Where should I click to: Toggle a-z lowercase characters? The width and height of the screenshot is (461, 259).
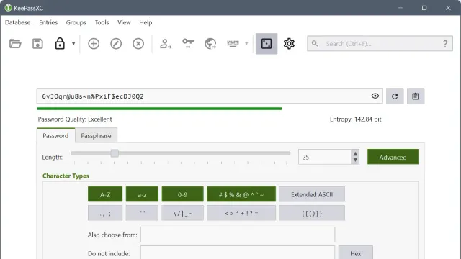(142, 194)
